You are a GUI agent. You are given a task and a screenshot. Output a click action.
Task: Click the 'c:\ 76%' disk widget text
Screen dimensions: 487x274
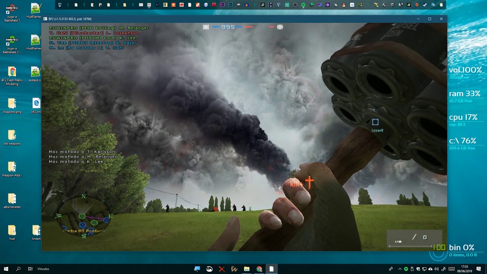[463, 141]
